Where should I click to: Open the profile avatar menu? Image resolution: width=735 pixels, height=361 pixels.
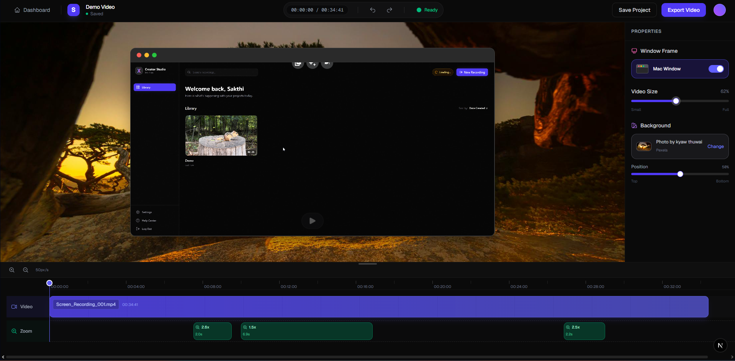point(719,10)
